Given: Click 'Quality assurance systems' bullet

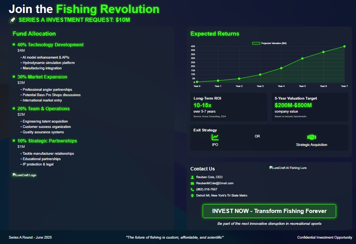Looking at the screenshot, I should click(x=43, y=132).
